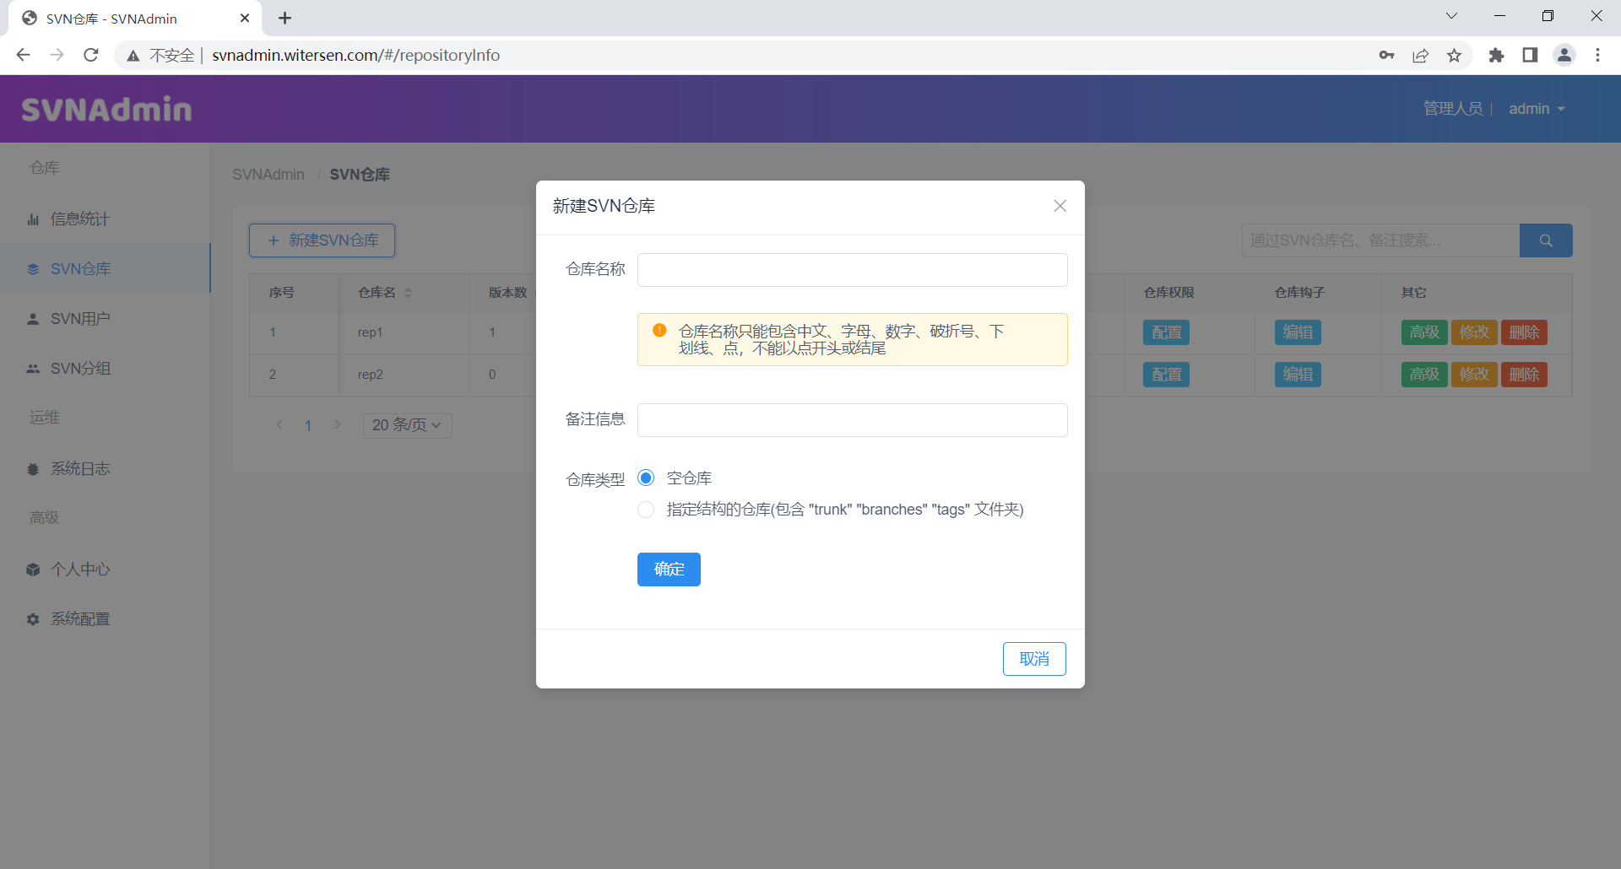Click the group icon beside SVN分组
1621x869 pixels.
click(x=33, y=369)
